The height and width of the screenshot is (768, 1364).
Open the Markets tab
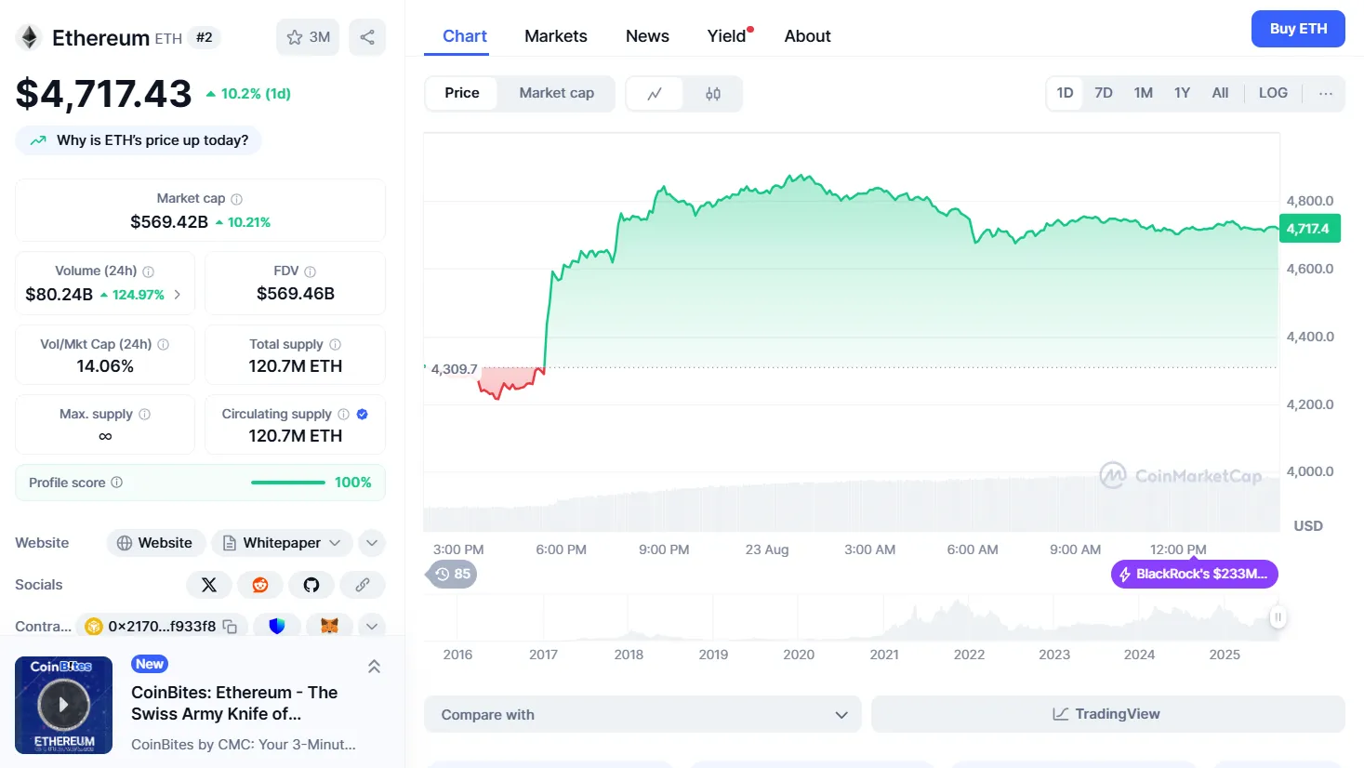click(556, 36)
